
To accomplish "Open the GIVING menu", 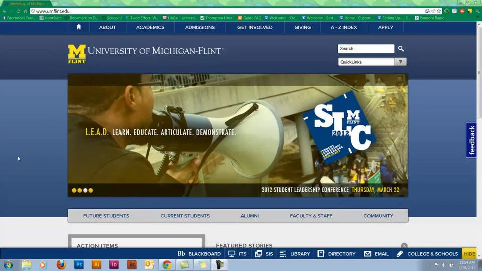I will tap(302, 27).
